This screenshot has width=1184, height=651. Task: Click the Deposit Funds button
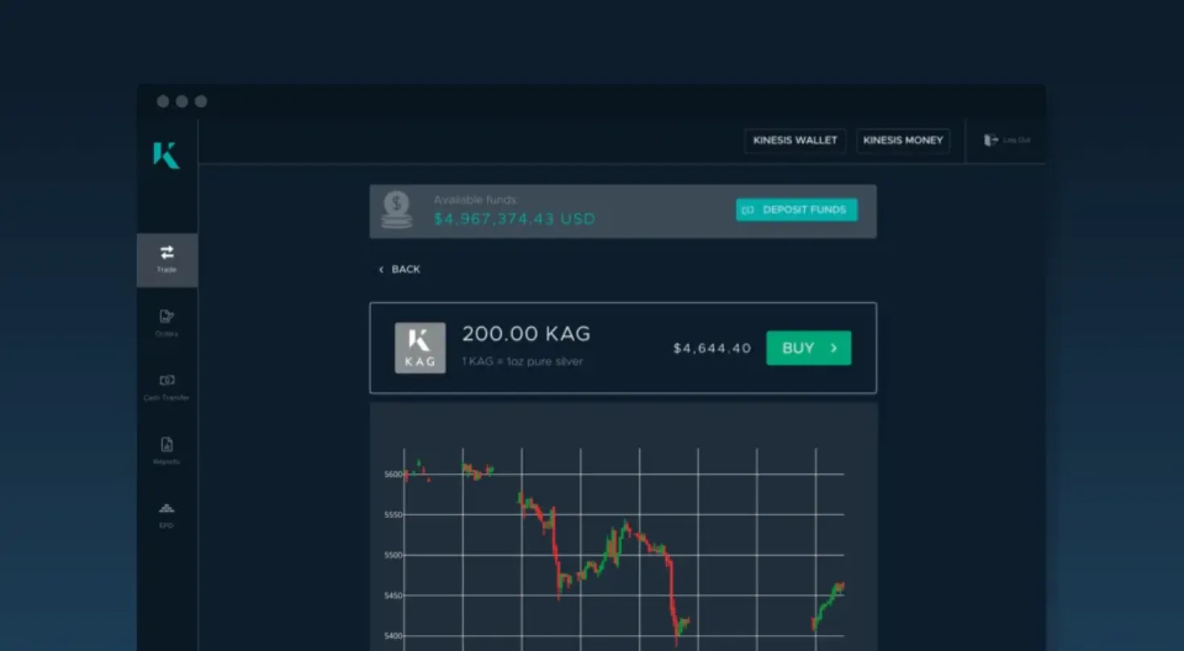click(797, 209)
